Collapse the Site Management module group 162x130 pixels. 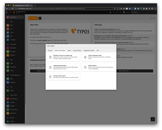pyautogui.click(x=22, y=75)
